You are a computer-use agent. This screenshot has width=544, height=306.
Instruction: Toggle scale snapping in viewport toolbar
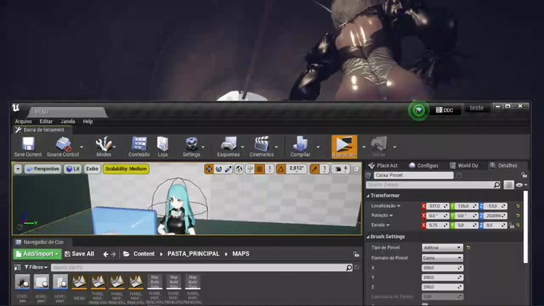(x=314, y=169)
